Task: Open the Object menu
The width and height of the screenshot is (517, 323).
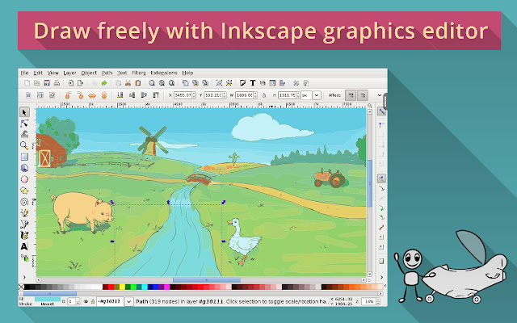Action: (89, 73)
